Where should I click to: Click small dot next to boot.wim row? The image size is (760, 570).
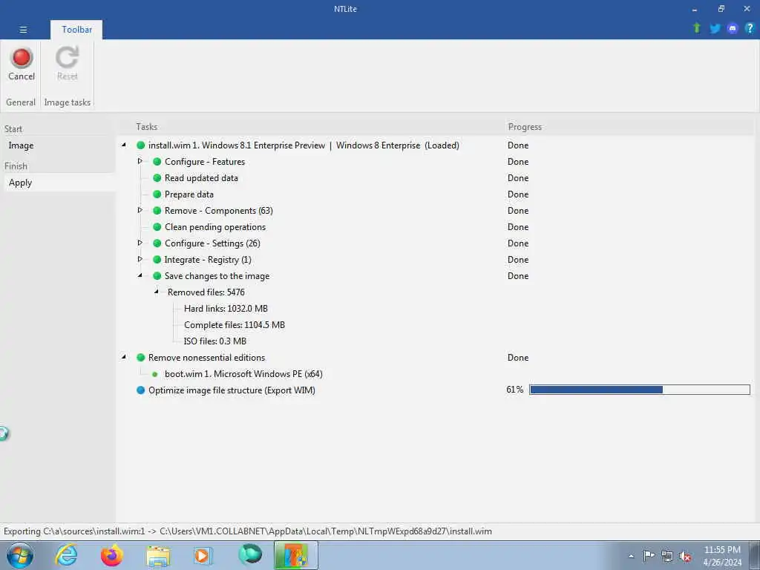coord(155,374)
